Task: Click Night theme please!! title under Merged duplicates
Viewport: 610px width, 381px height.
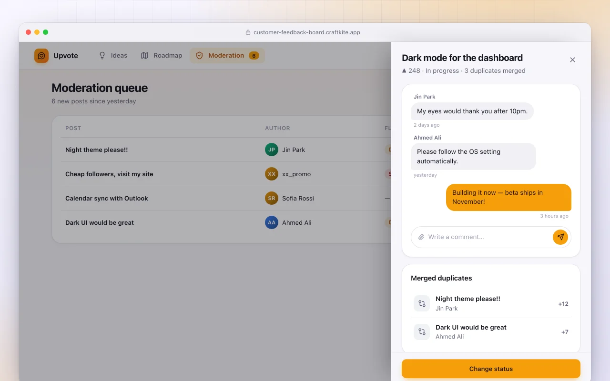Action: [468, 299]
